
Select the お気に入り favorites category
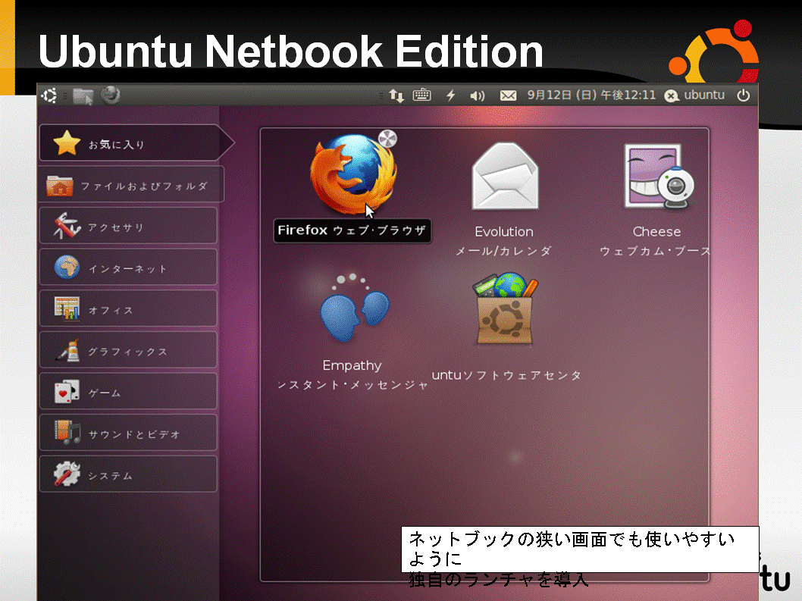[x=136, y=143]
